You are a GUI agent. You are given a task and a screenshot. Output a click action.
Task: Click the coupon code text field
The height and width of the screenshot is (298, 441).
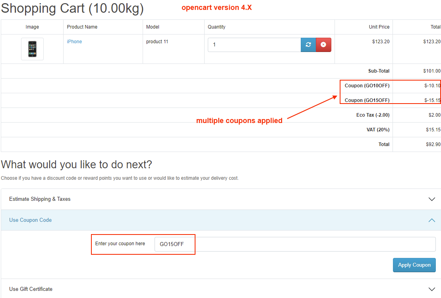(x=295, y=244)
